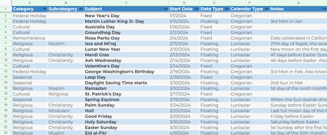Click the Notes header cell
Viewport: 327px width, 135px height.
click(298, 9)
